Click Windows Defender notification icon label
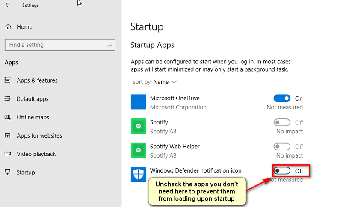Viewport: 349px width, 207px height. point(195,170)
